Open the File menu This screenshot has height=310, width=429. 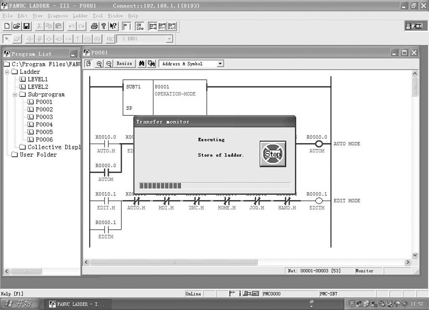[x=7, y=16]
